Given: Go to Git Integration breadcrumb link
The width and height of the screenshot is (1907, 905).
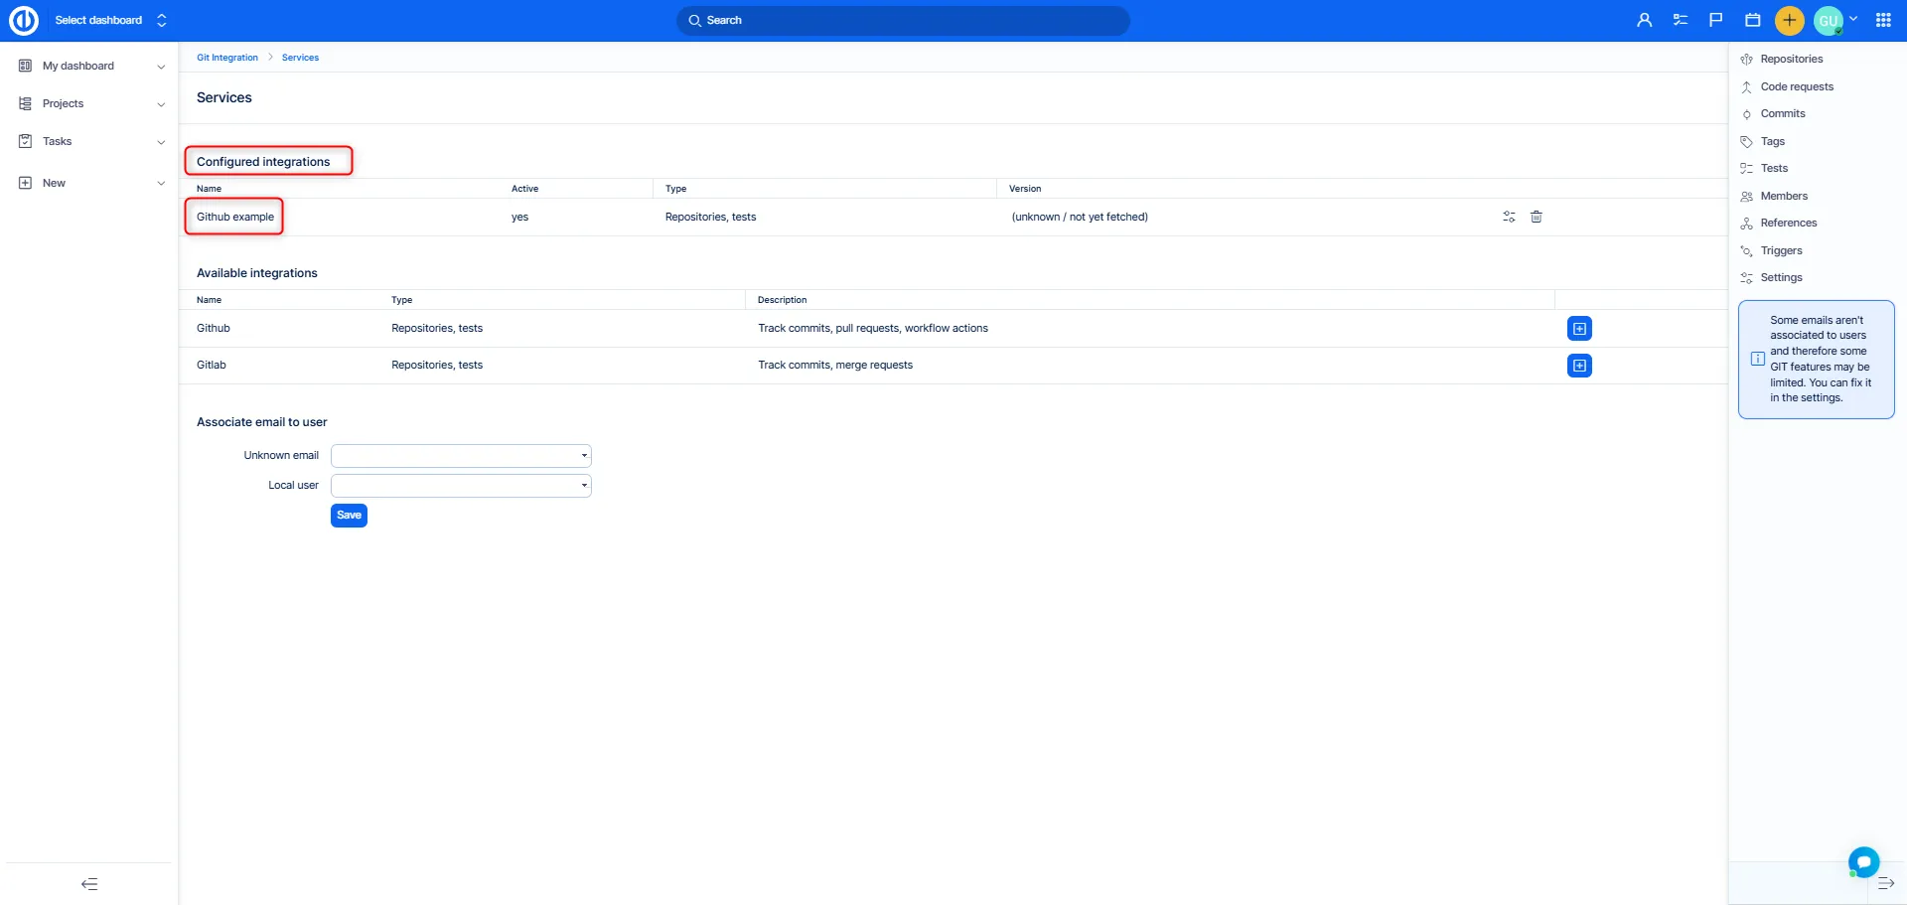Looking at the screenshot, I should pos(226,58).
